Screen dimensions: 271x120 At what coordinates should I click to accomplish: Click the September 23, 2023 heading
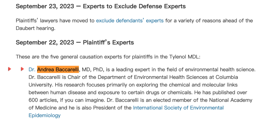pyautogui.click(x=101, y=6)
